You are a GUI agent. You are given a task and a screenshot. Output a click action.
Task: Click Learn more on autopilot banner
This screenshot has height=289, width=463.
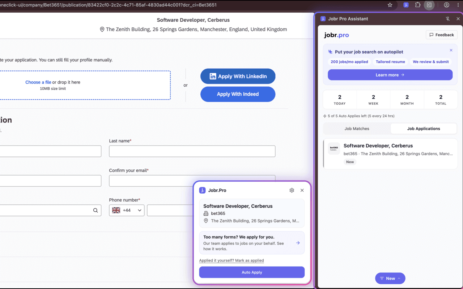click(x=390, y=75)
